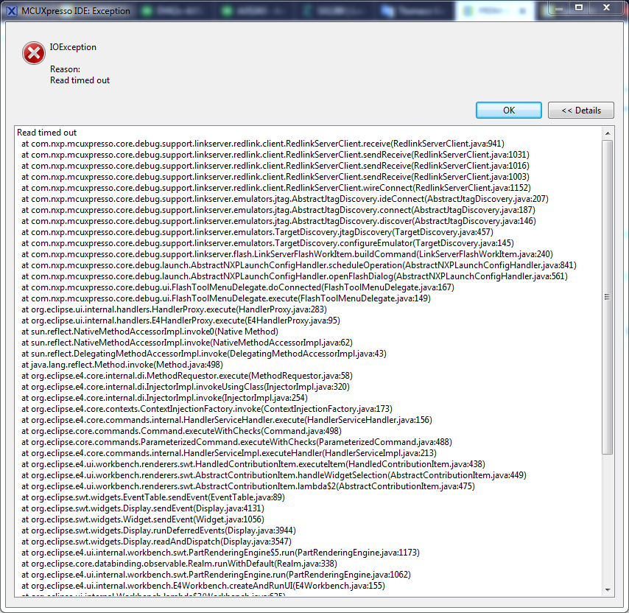Click E4Workbench.createAndRunUI trace line
The height and width of the screenshot is (613, 629).
point(203,586)
